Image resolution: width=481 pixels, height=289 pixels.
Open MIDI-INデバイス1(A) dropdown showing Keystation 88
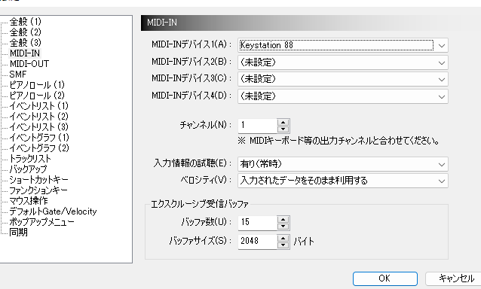(x=342, y=45)
